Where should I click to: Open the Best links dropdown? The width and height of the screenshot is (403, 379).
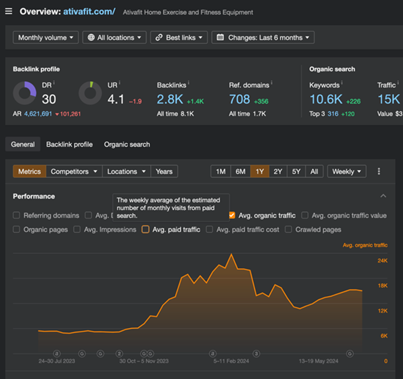pyautogui.click(x=179, y=38)
